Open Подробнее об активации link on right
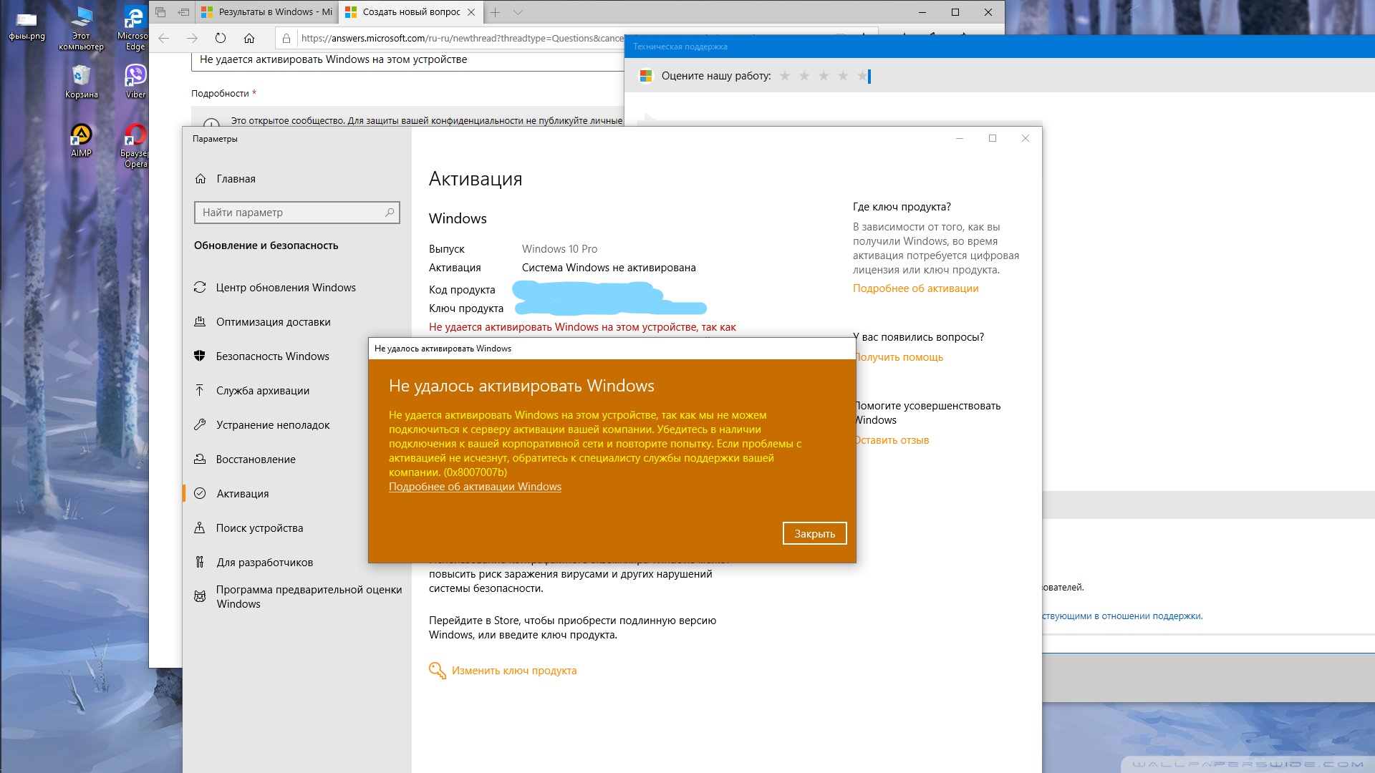Image resolution: width=1375 pixels, height=773 pixels. [x=915, y=288]
